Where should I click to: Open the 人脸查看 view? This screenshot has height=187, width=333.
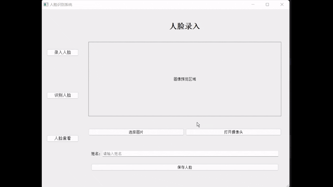pyautogui.click(x=63, y=138)
